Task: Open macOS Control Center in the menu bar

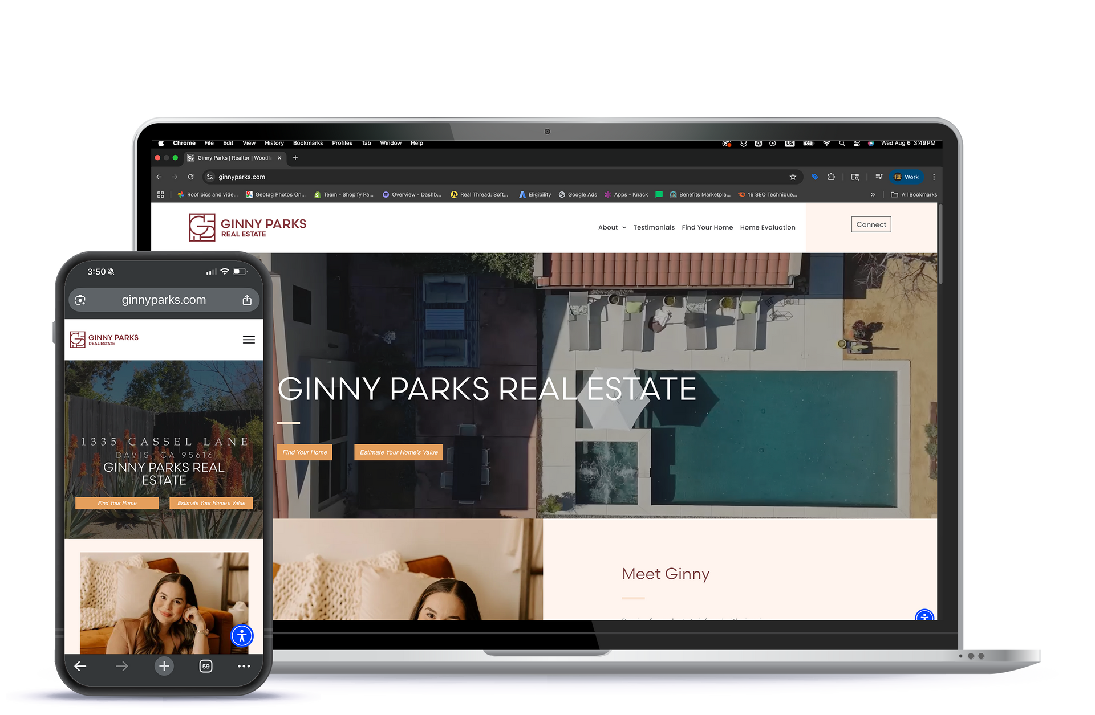Action: click(857, 144)
